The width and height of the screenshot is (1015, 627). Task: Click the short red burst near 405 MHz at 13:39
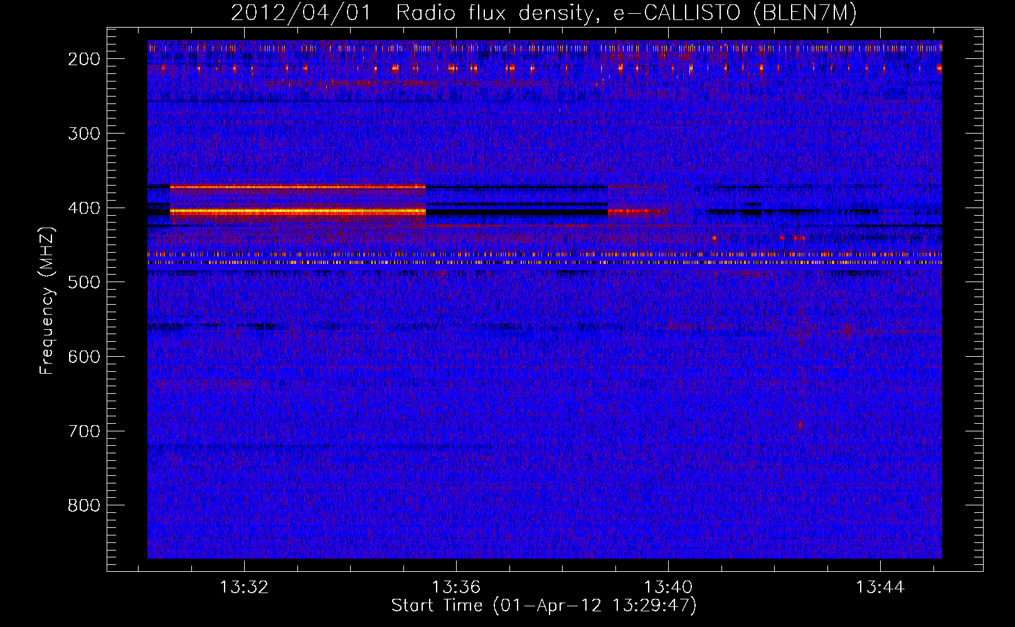[629, 213]
